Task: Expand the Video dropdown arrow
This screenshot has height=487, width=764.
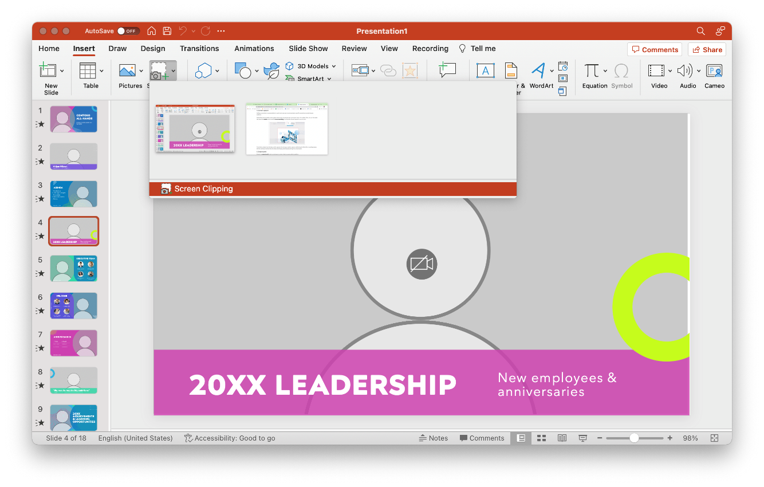Action: [x=670, y=71]
